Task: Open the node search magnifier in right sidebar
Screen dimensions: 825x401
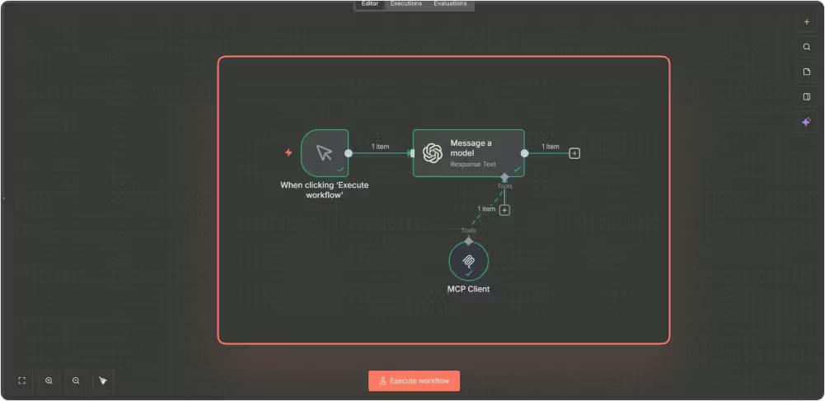Action: coord(806,47)
